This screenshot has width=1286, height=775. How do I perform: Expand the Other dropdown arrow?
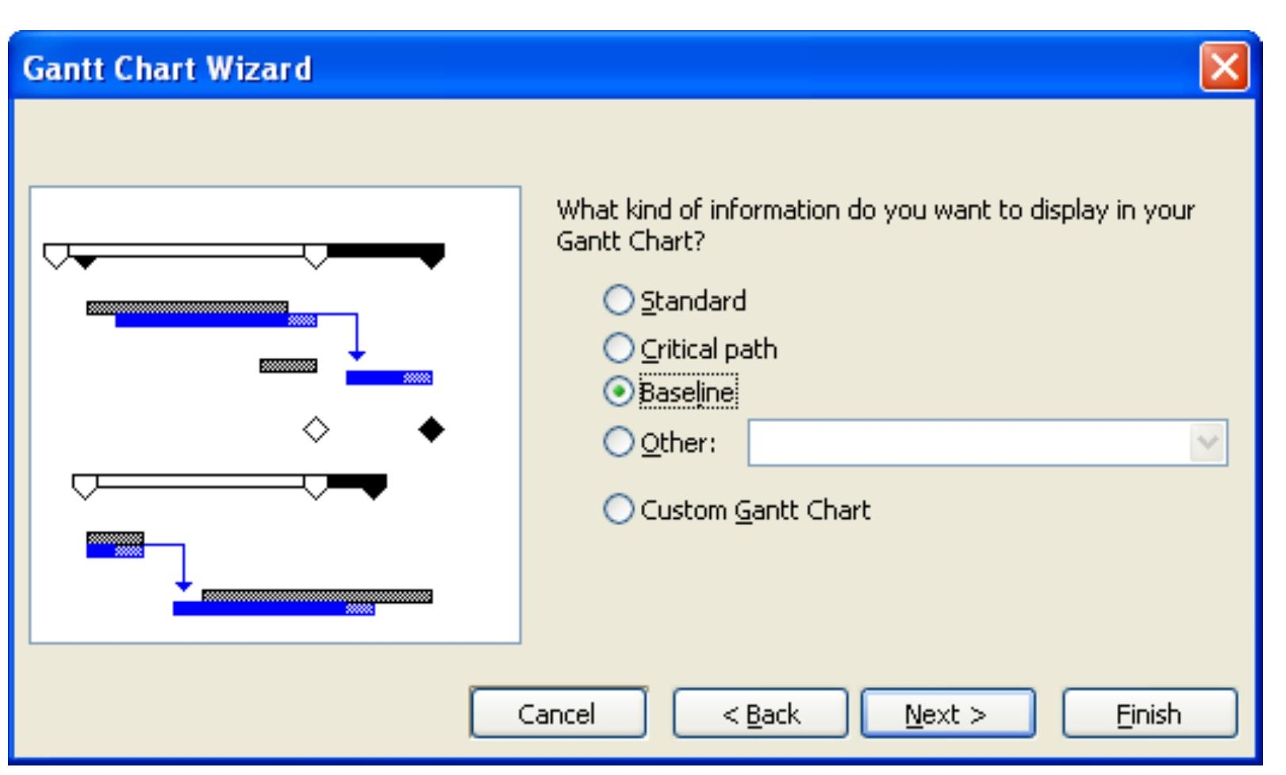point(1207,443)
